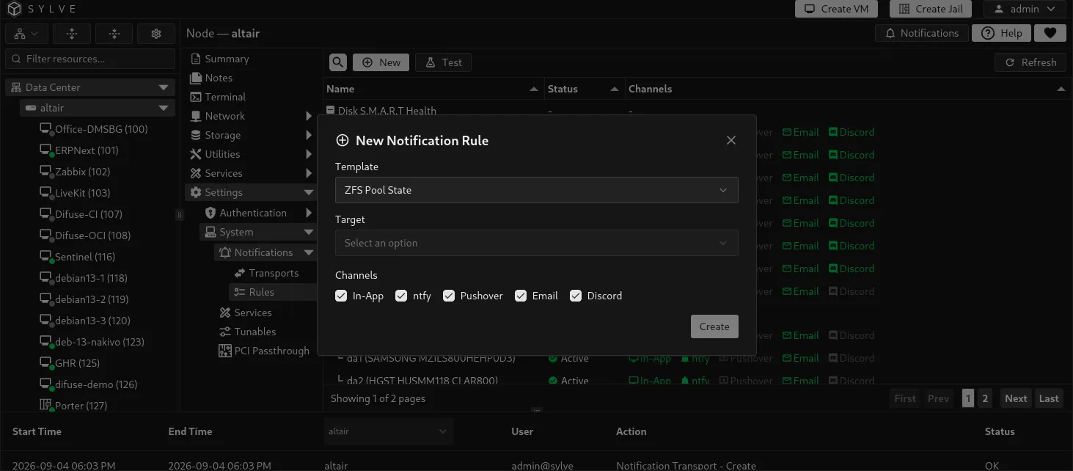This screenshot has width=1073, height=471.
Task: Click the Notes document icon
Action: [x=196, y=78]
